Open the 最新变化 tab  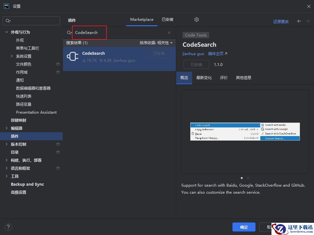(204, 77)
